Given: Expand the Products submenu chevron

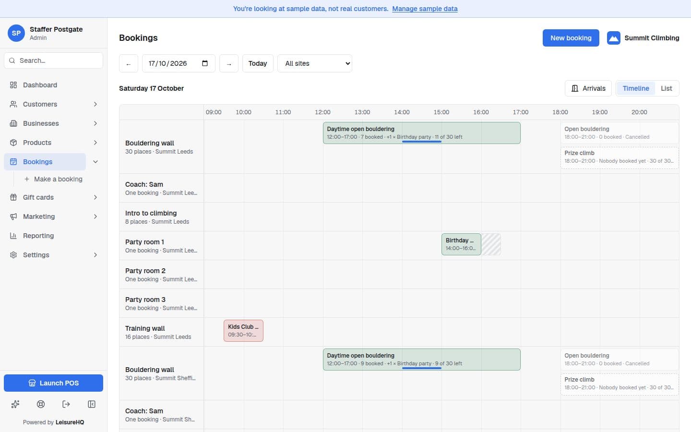Looking at the screenshot, I should click(x=95, y=143).
